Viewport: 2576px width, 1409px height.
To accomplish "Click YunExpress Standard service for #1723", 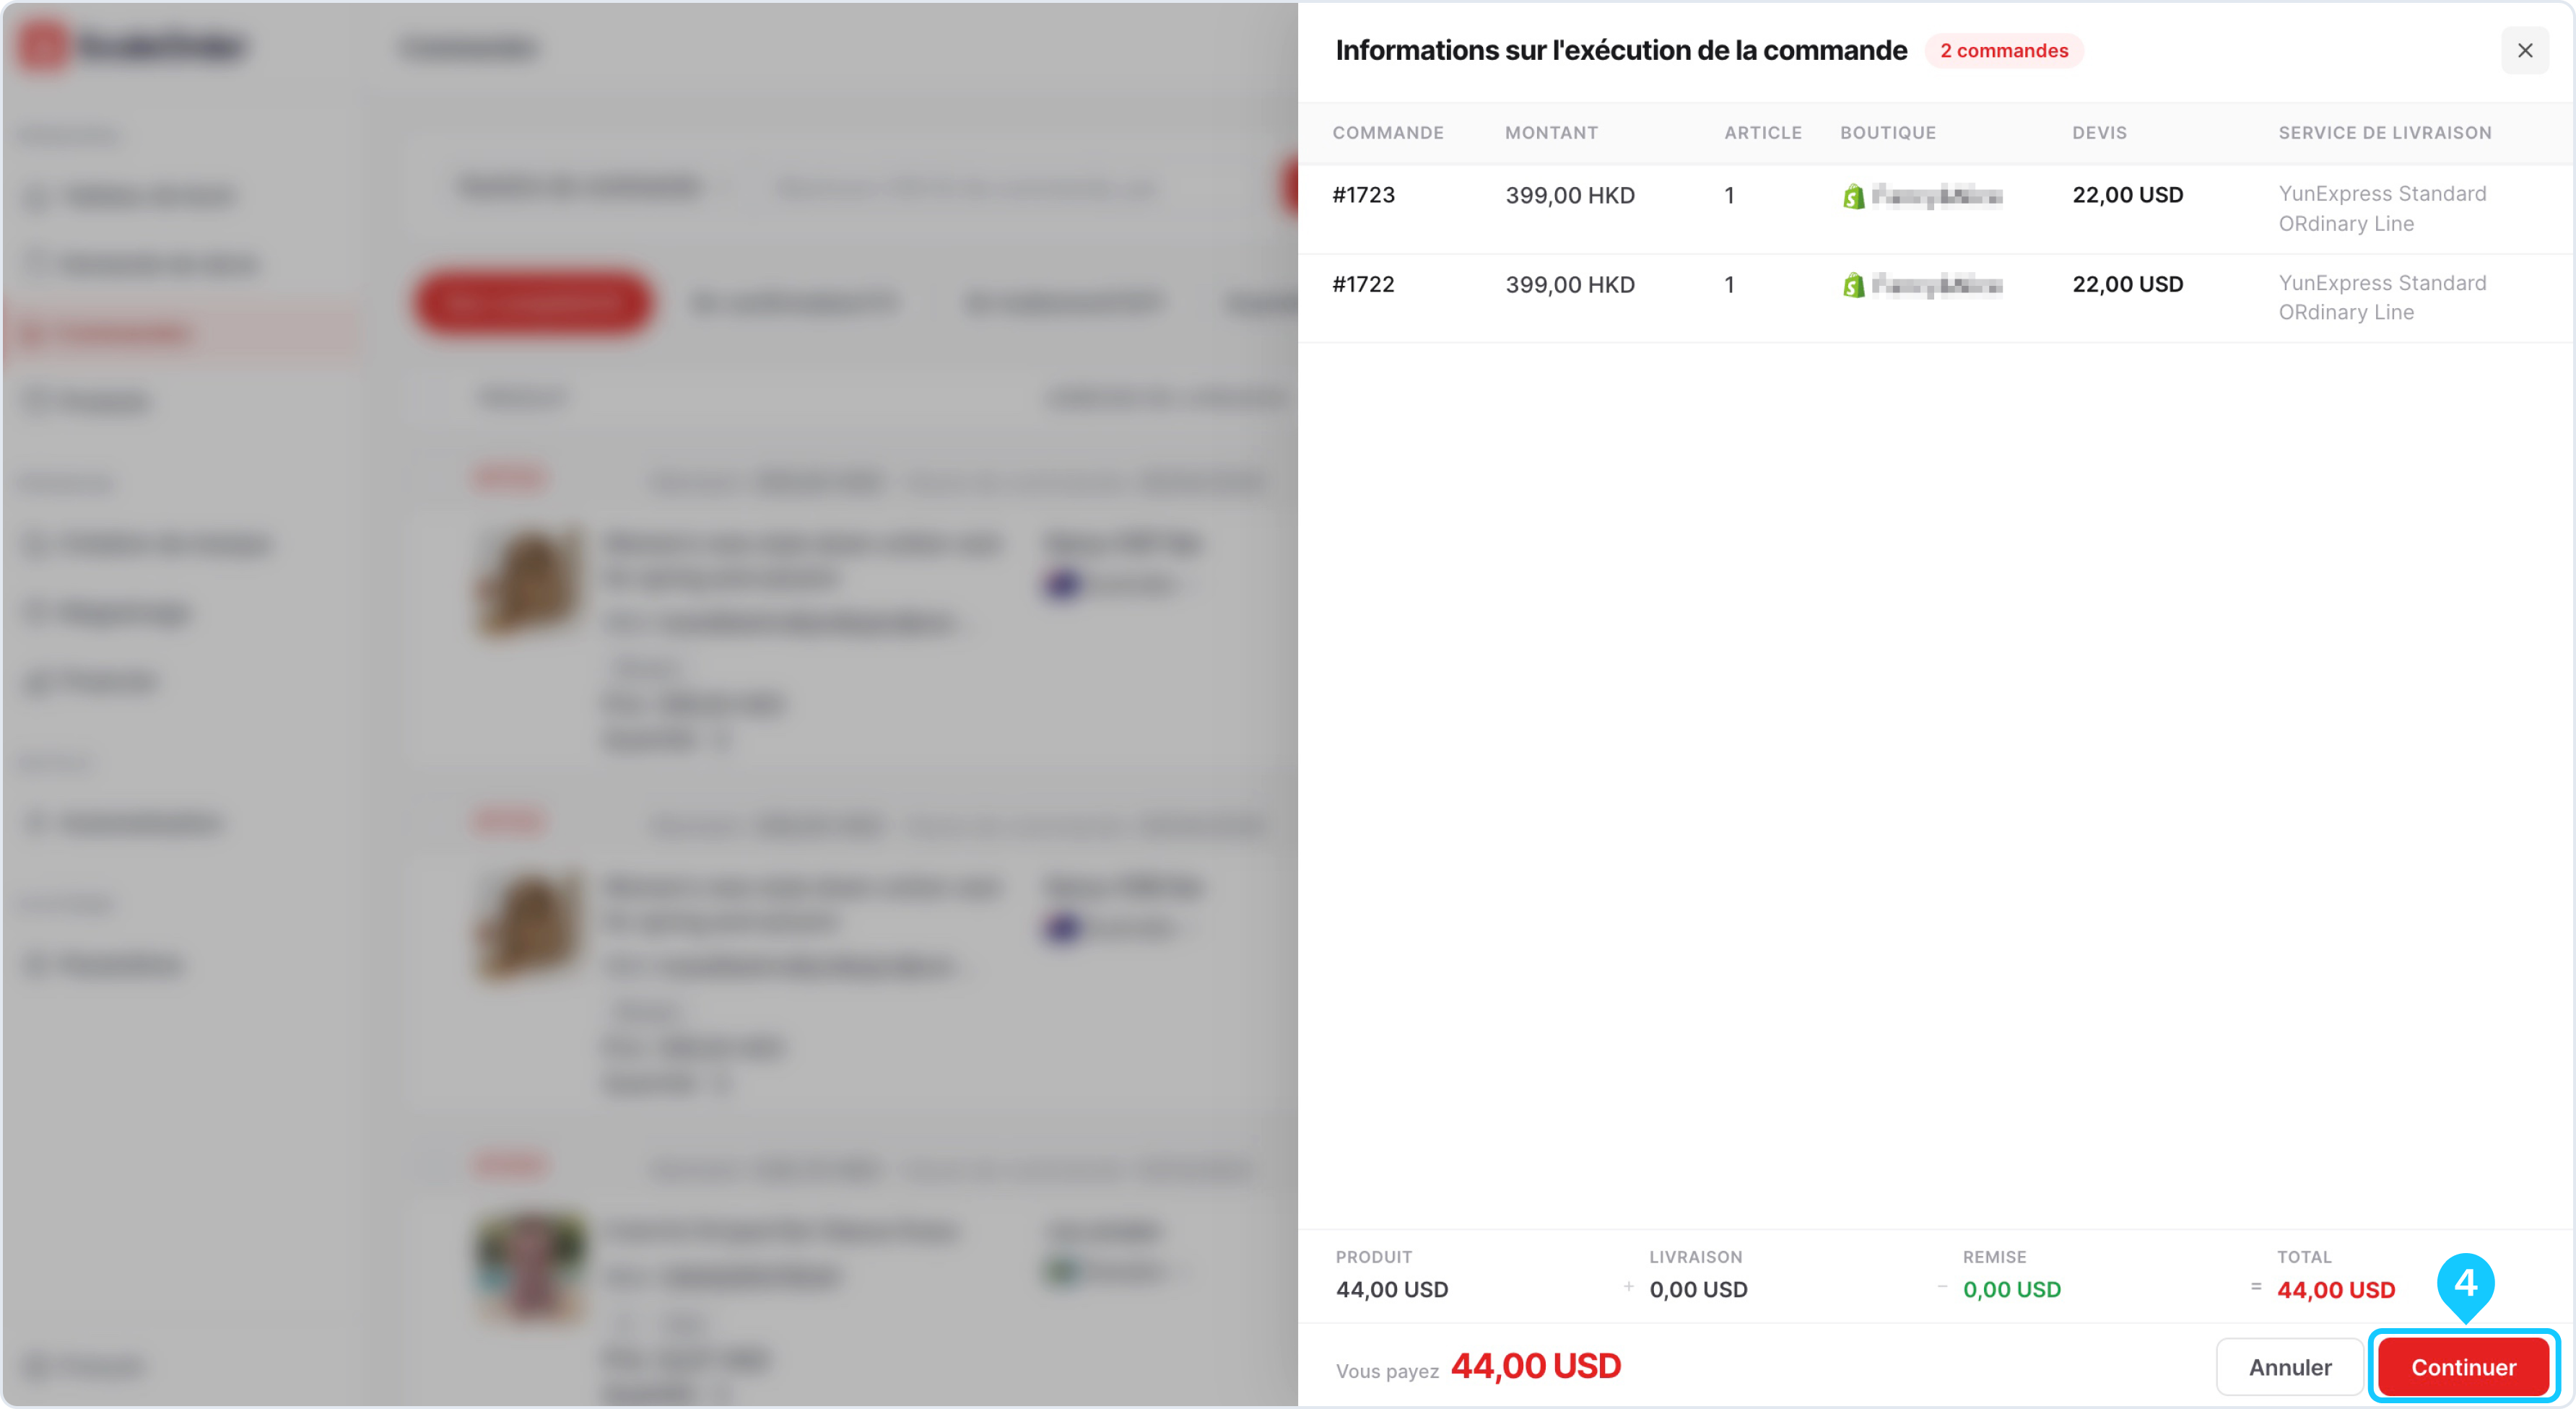I will pyautogui.click(x=2382, y=208).
